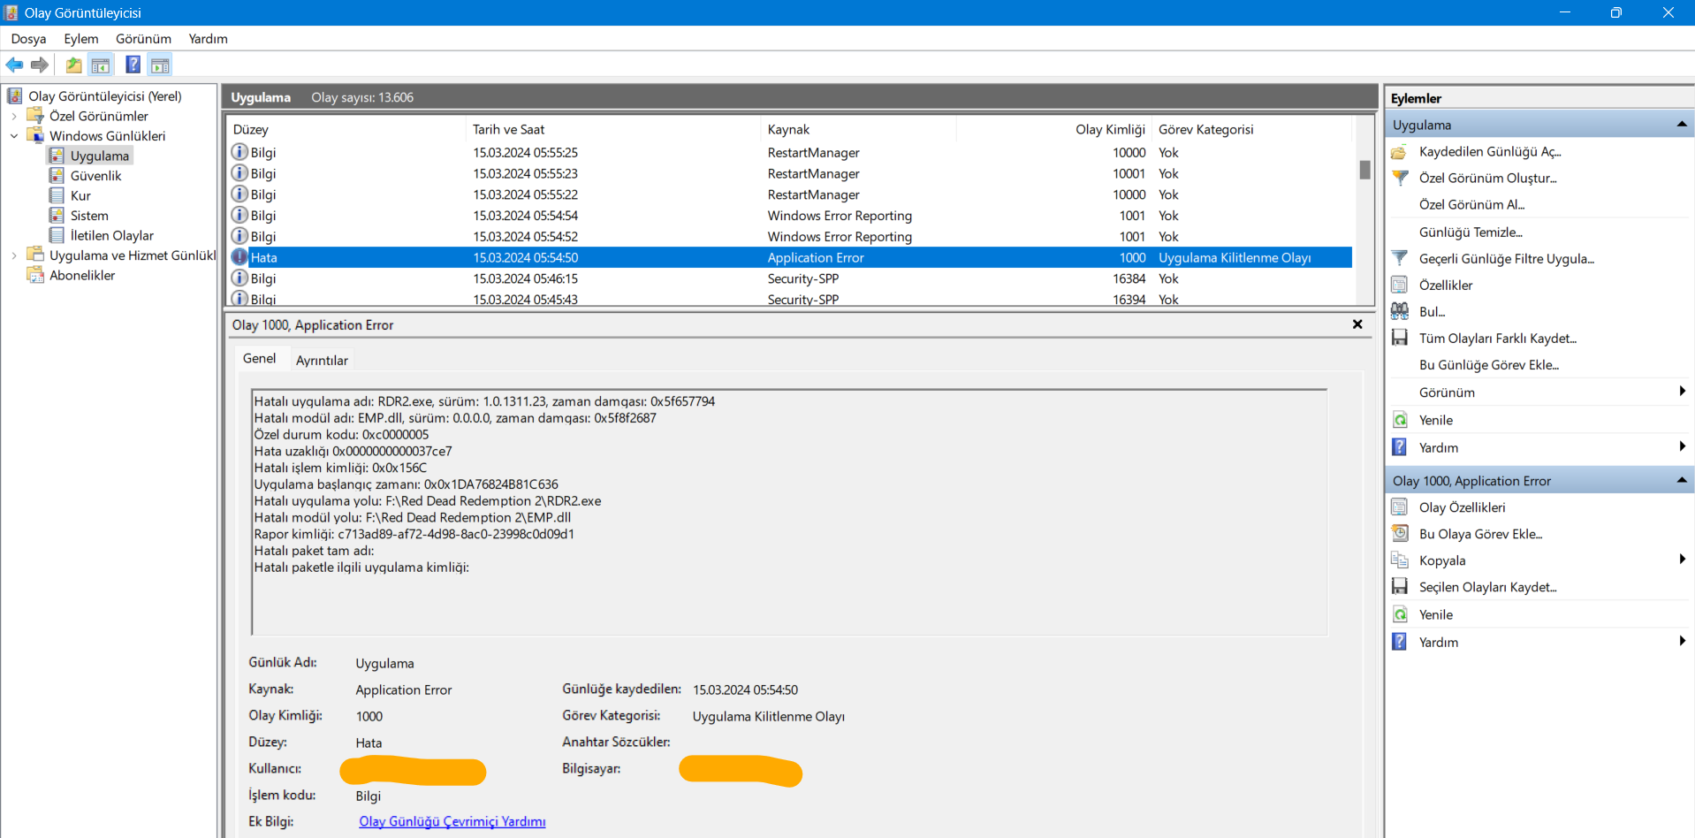Sort by the Görev Kategorisi column header
Viewport: 1695px width, 838px height.
click(1251, 129)
